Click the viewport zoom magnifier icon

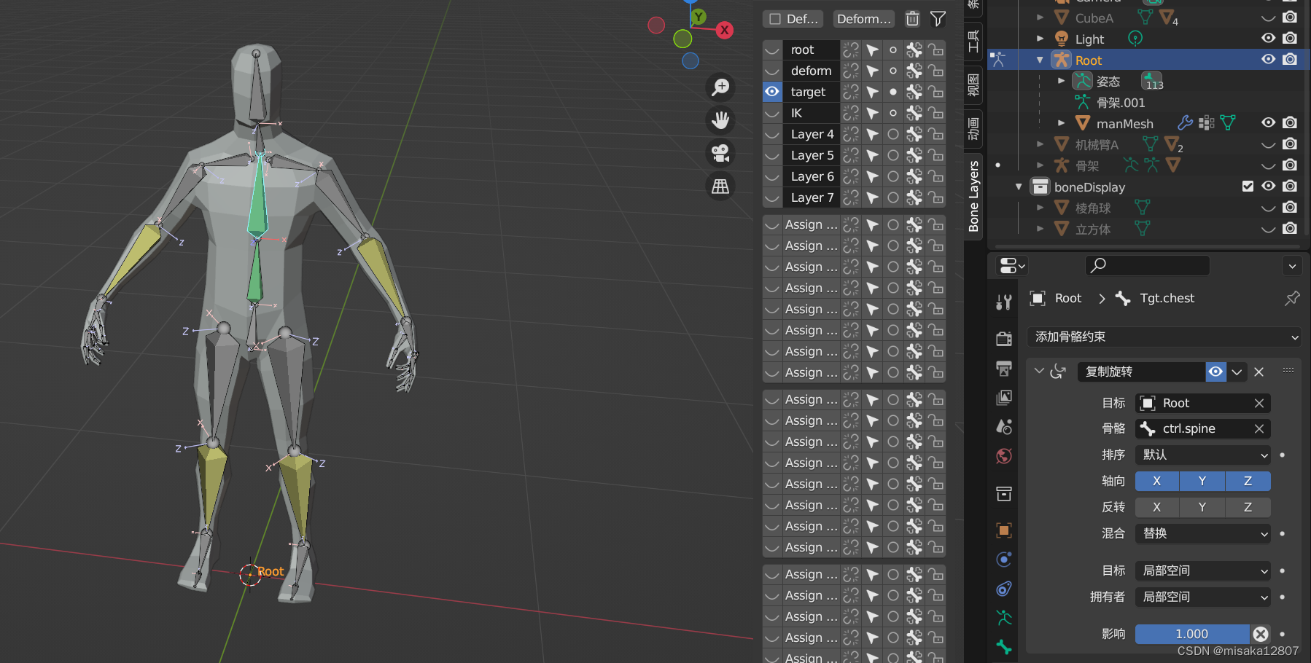click(720, 87)
